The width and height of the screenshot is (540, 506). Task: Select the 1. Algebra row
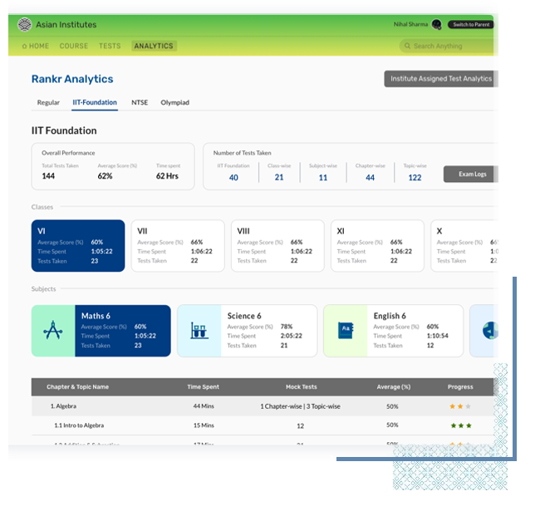[x=263, y=406]
